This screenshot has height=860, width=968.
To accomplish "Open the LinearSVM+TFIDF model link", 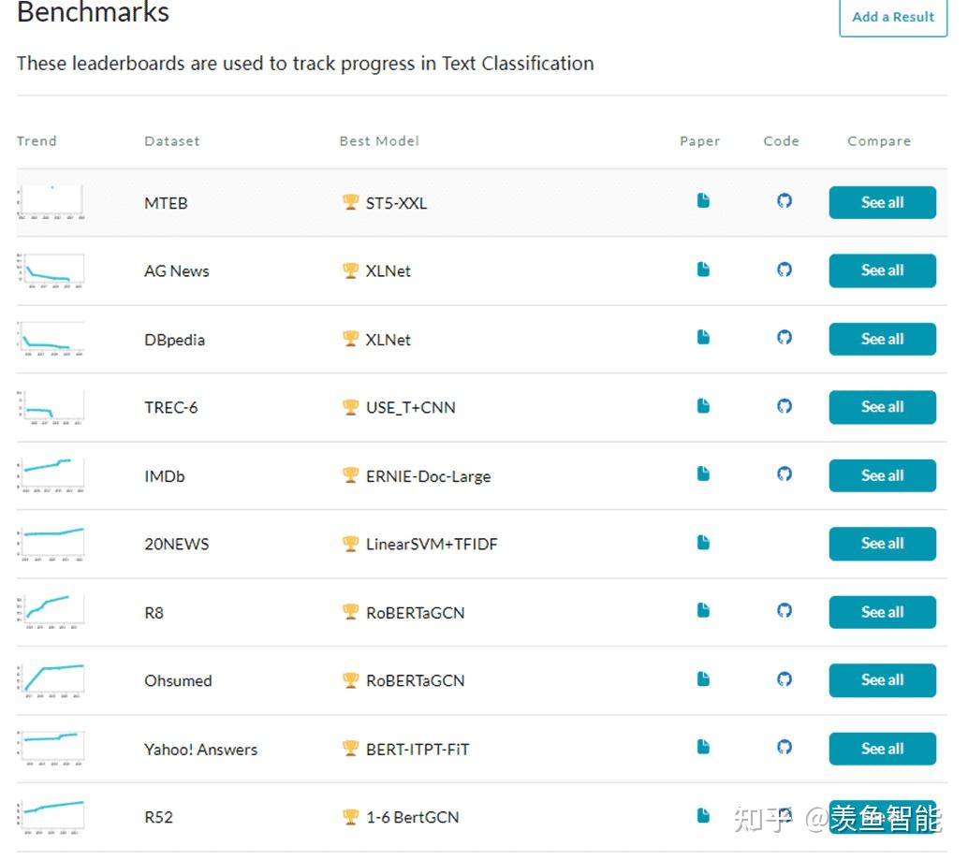I will [x=431, y=544].
